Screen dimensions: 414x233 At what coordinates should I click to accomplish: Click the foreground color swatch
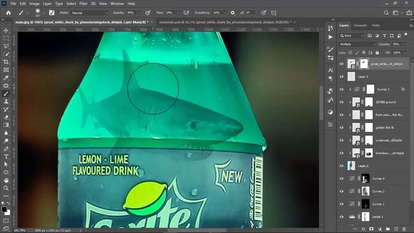pos(4,210)
